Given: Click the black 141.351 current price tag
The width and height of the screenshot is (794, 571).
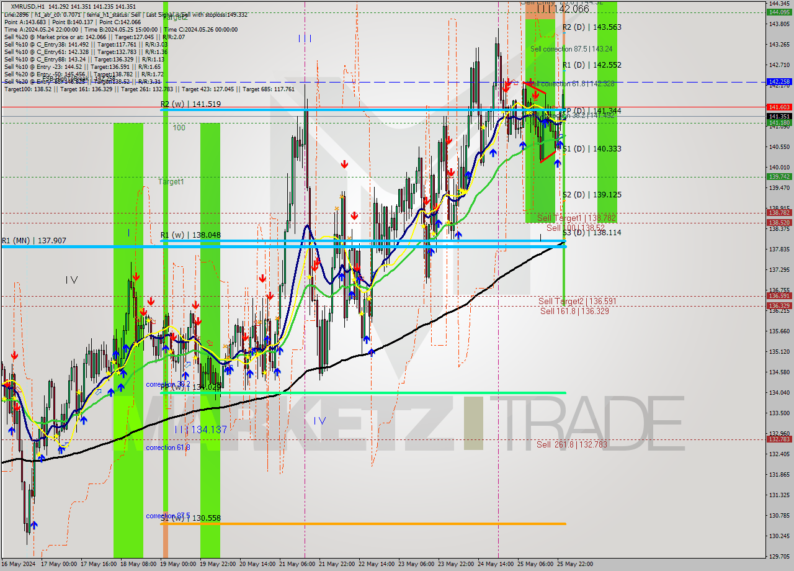Looking at the screenshot, I should point(778,116).
